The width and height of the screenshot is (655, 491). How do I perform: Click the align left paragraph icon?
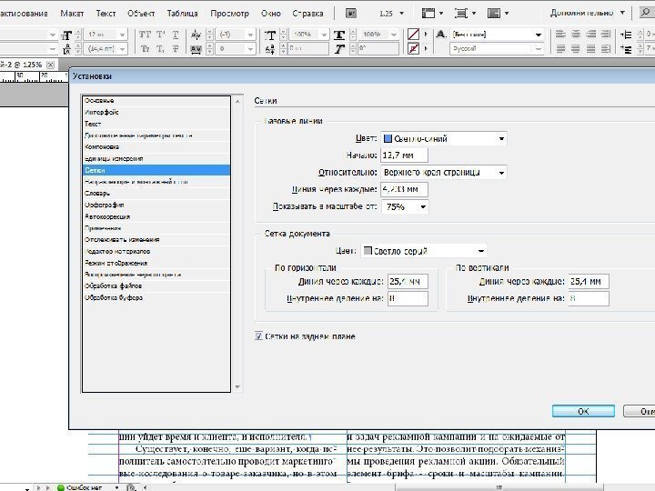point(562,32)
